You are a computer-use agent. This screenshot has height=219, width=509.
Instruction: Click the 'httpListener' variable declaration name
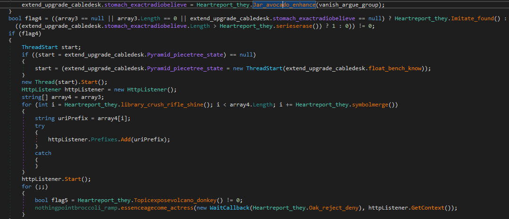click(x=85, y=89)
